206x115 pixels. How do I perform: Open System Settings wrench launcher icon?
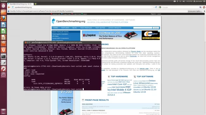(x=3, y=69)
